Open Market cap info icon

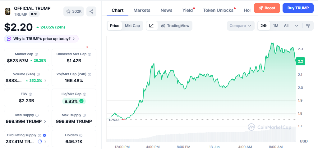36,54
